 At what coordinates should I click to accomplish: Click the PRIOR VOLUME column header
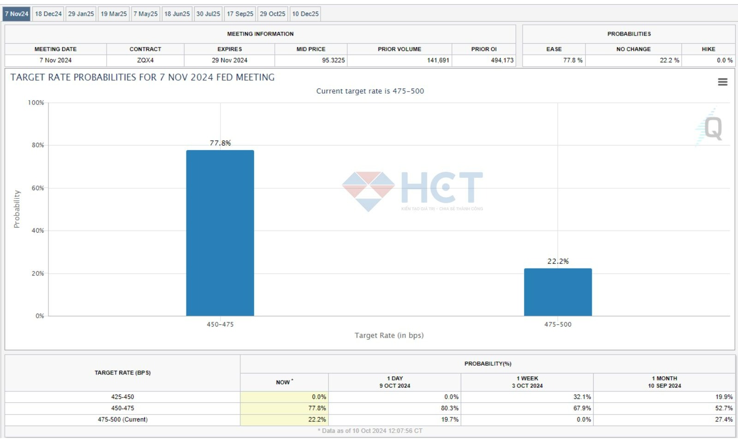coord(399,49)
